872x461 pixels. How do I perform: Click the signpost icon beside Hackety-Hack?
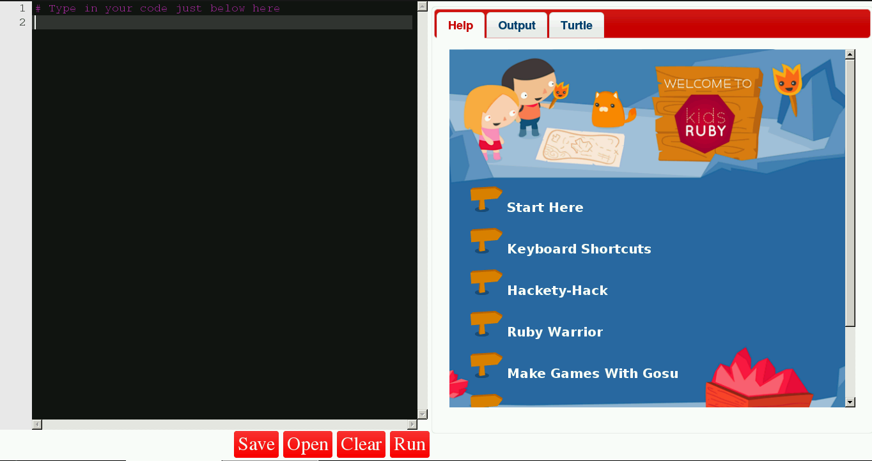(x=486, y=282)
